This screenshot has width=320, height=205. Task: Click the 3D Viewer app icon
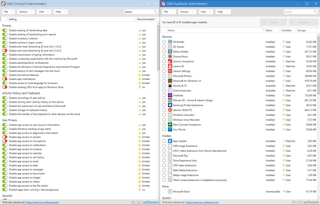click(170, 47)
